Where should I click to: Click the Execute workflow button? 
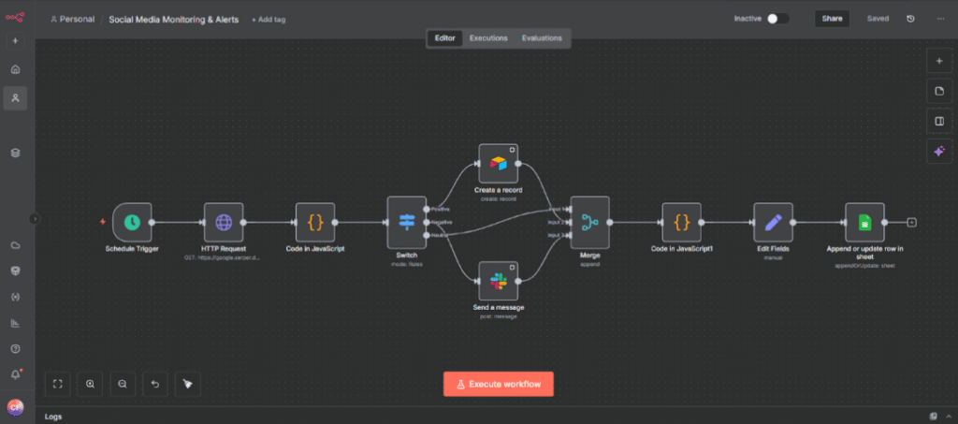click(x=498, y=384)
